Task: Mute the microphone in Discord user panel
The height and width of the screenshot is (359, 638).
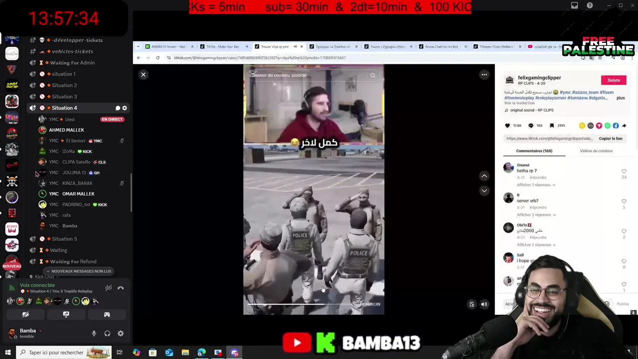Action: point(94,334)
